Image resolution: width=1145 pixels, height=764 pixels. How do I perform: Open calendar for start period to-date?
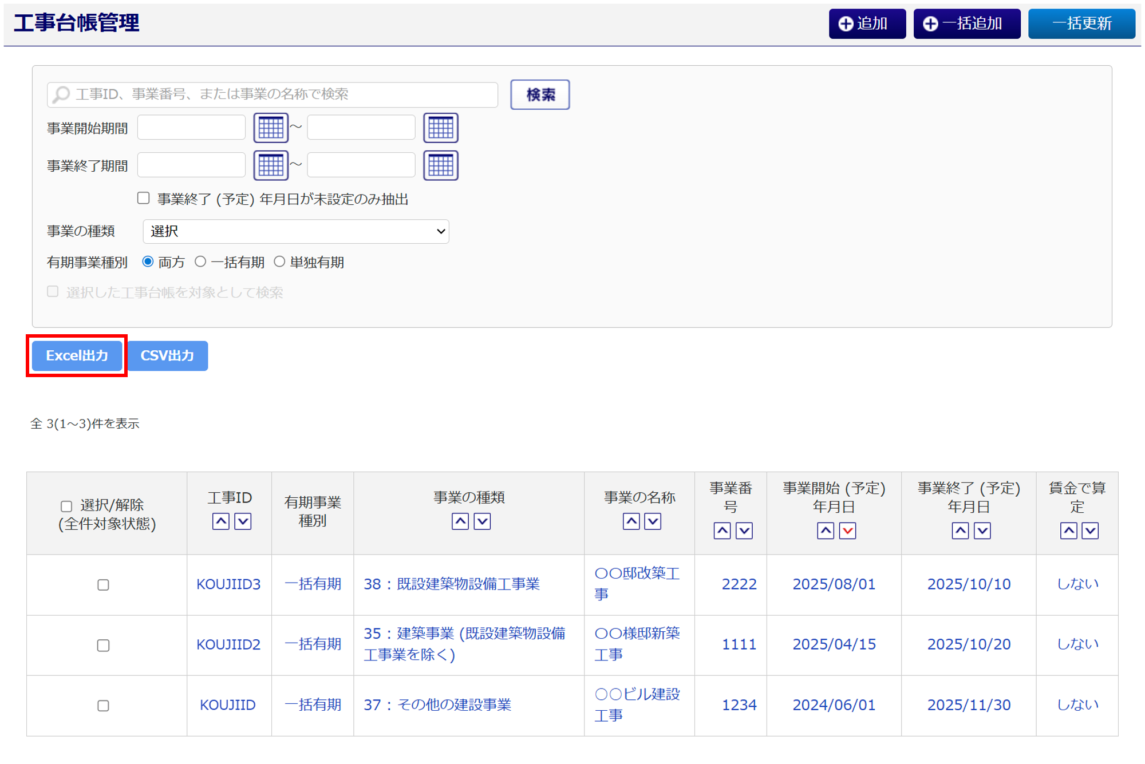pyautogui.click(x=440, y=128)
